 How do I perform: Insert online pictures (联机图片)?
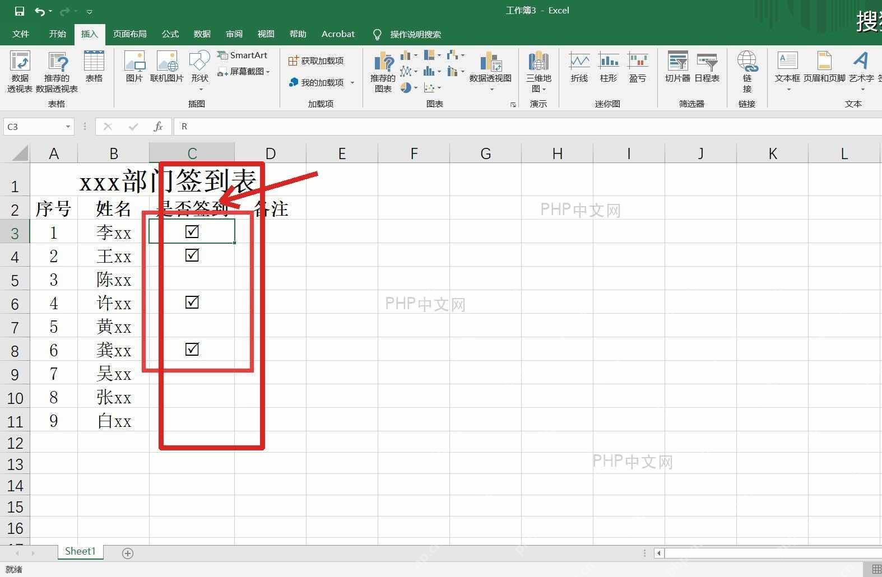pos(167,67)
